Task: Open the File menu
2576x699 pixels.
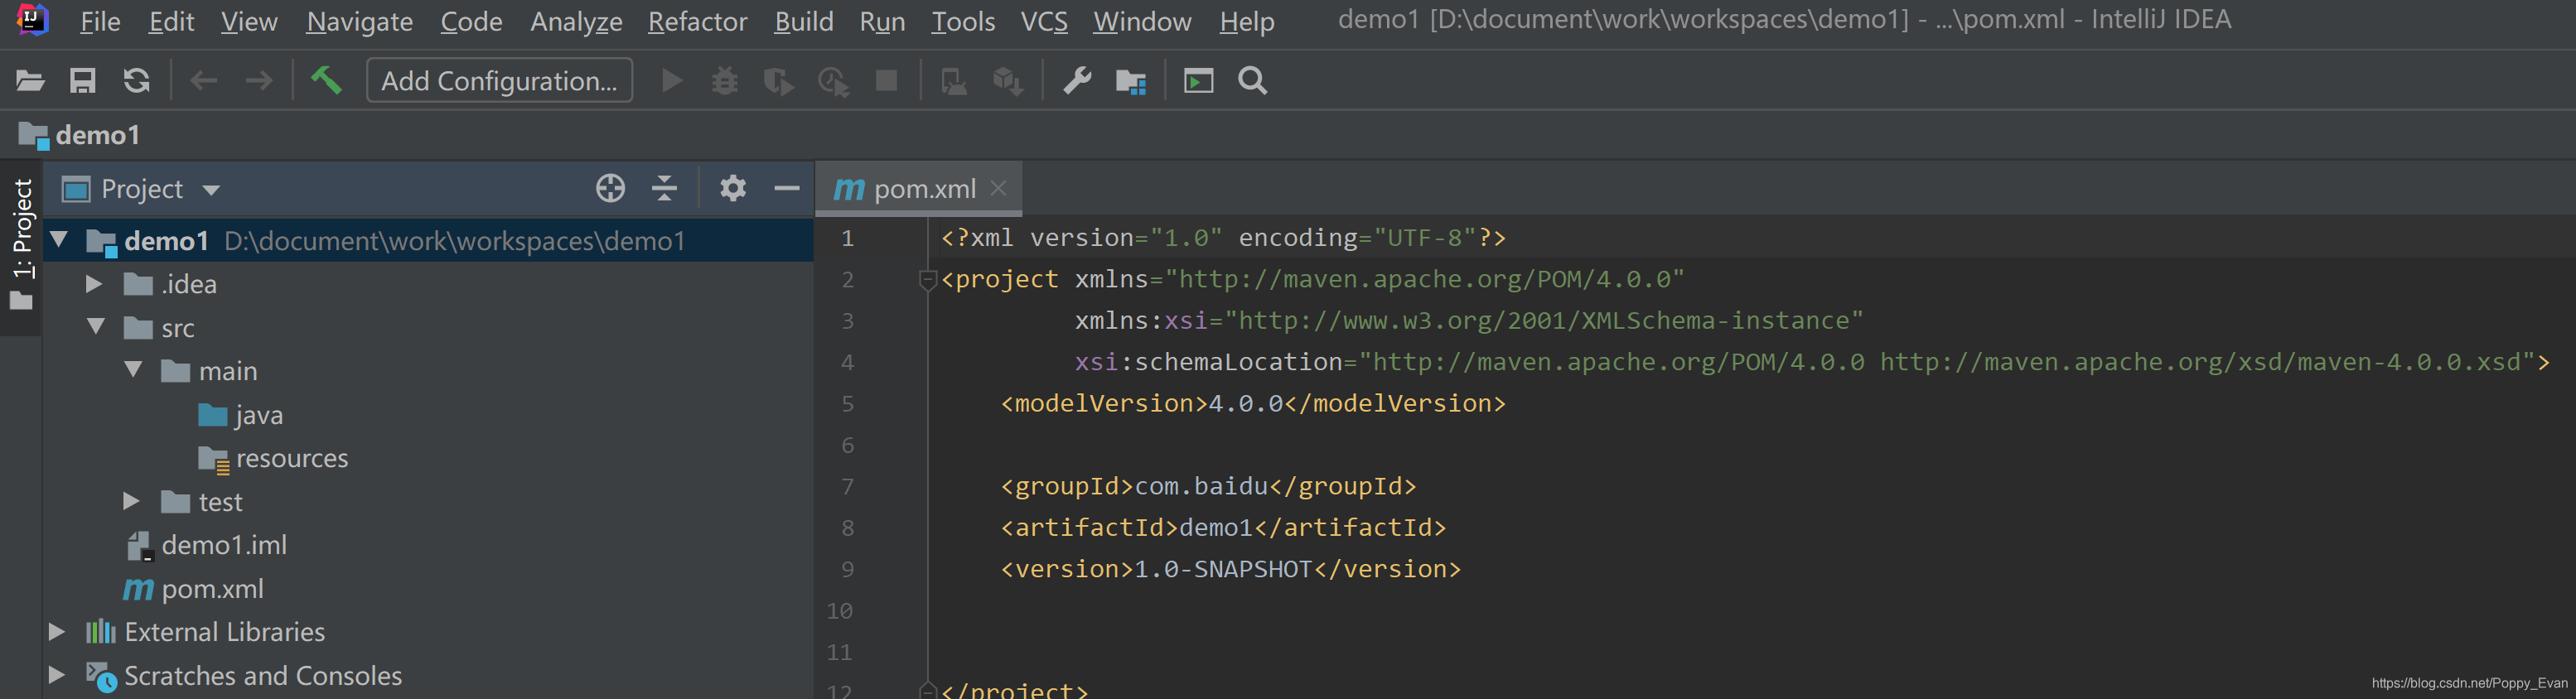Action: click(100, 21)
